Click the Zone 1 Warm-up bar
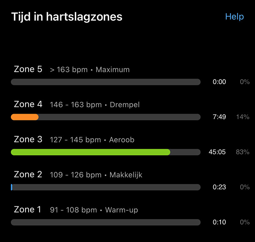Screen dimensions: 255x242 [106, 222]
